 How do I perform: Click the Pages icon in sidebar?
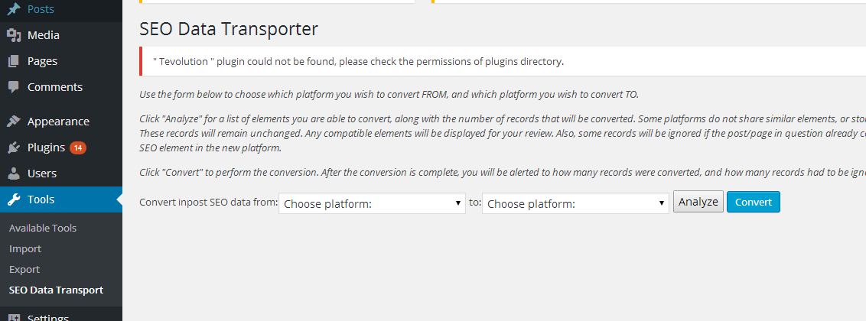pyautogui.click(x=14, y=61)
